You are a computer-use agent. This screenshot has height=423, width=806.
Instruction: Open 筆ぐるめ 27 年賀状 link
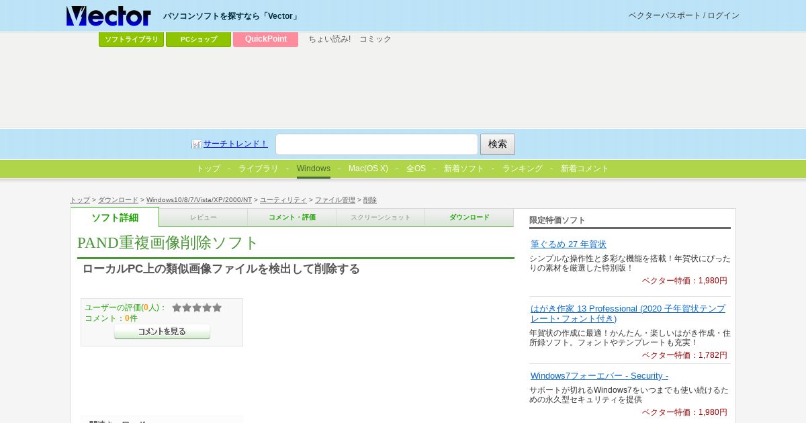568,244
